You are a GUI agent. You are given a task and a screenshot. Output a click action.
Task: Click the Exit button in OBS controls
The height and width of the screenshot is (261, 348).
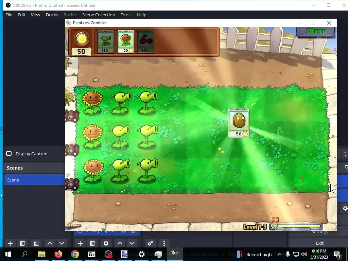[319, 243]
